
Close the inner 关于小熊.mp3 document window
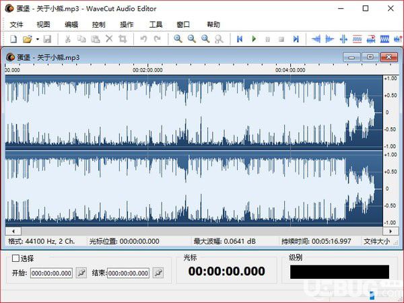(389, 57)
